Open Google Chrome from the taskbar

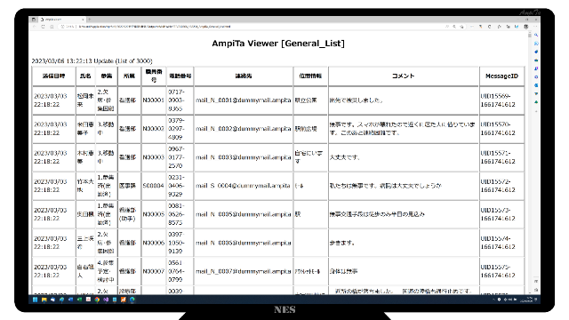pyautogui.click(x=97, y=300)
